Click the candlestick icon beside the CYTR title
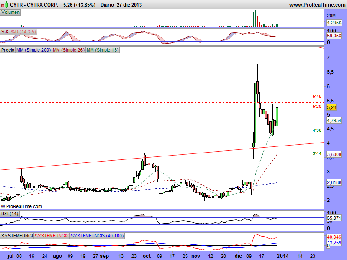The height and width of the screenshot is (260, 347). coord(5,5)
